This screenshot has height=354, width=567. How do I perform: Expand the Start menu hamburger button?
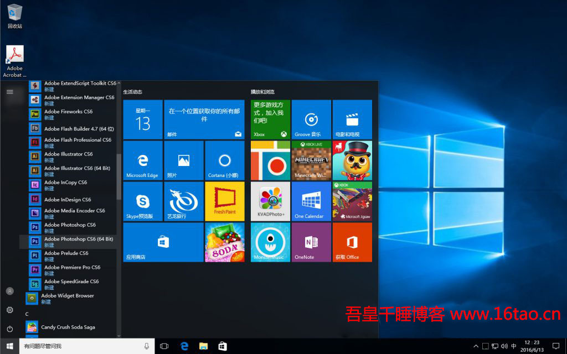point(9,92)
